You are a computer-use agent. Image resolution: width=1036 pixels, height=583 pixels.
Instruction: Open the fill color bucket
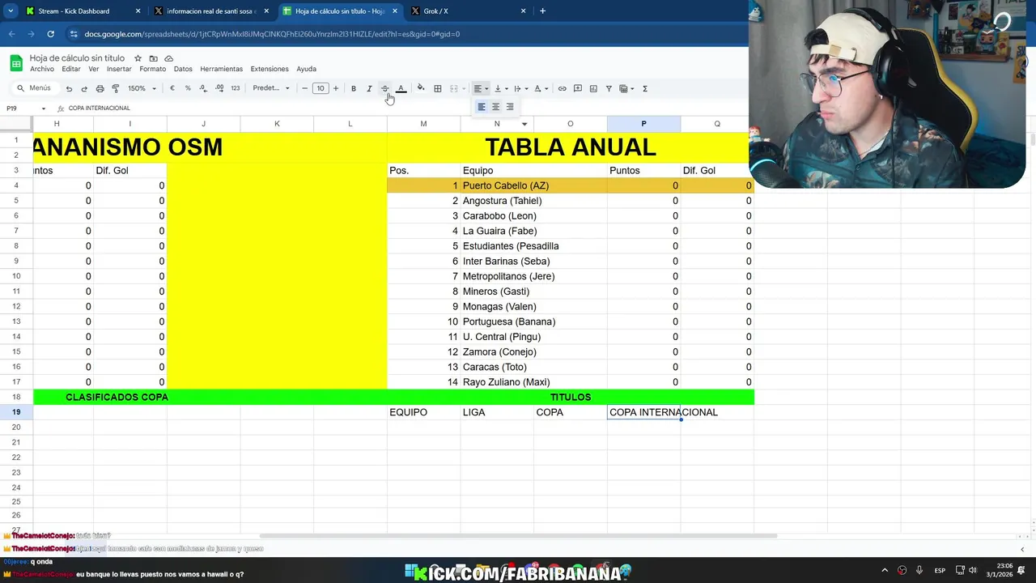pyautogui.click(x=420, y=88)
